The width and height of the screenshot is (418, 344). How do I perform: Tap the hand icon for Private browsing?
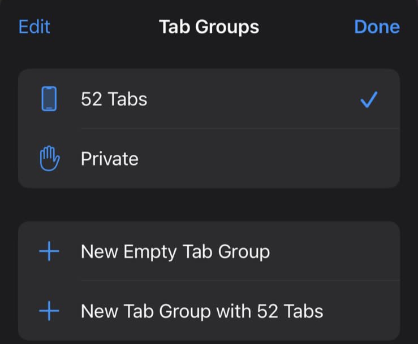(49, 159)
